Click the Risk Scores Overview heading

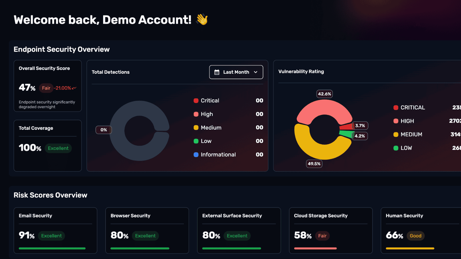pyautogui.click(x=50, y=195)
